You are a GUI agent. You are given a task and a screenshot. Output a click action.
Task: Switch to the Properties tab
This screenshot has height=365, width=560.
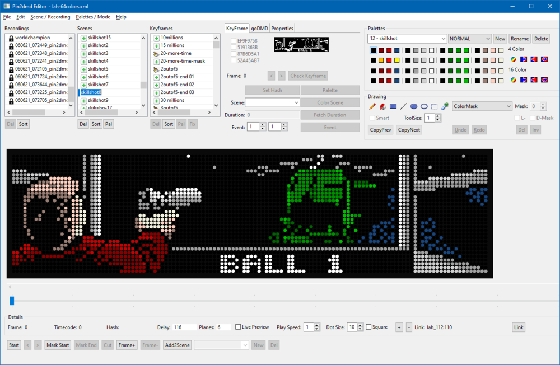pyautogui.click(x=282, y=28)
